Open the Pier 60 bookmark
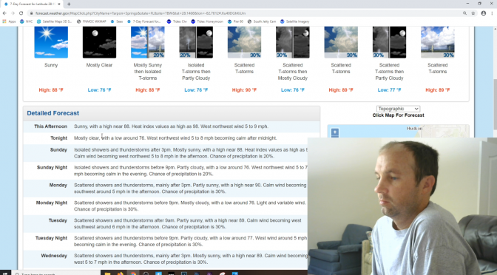This screenshot has height=275, width=497. (x=235, y=21)
